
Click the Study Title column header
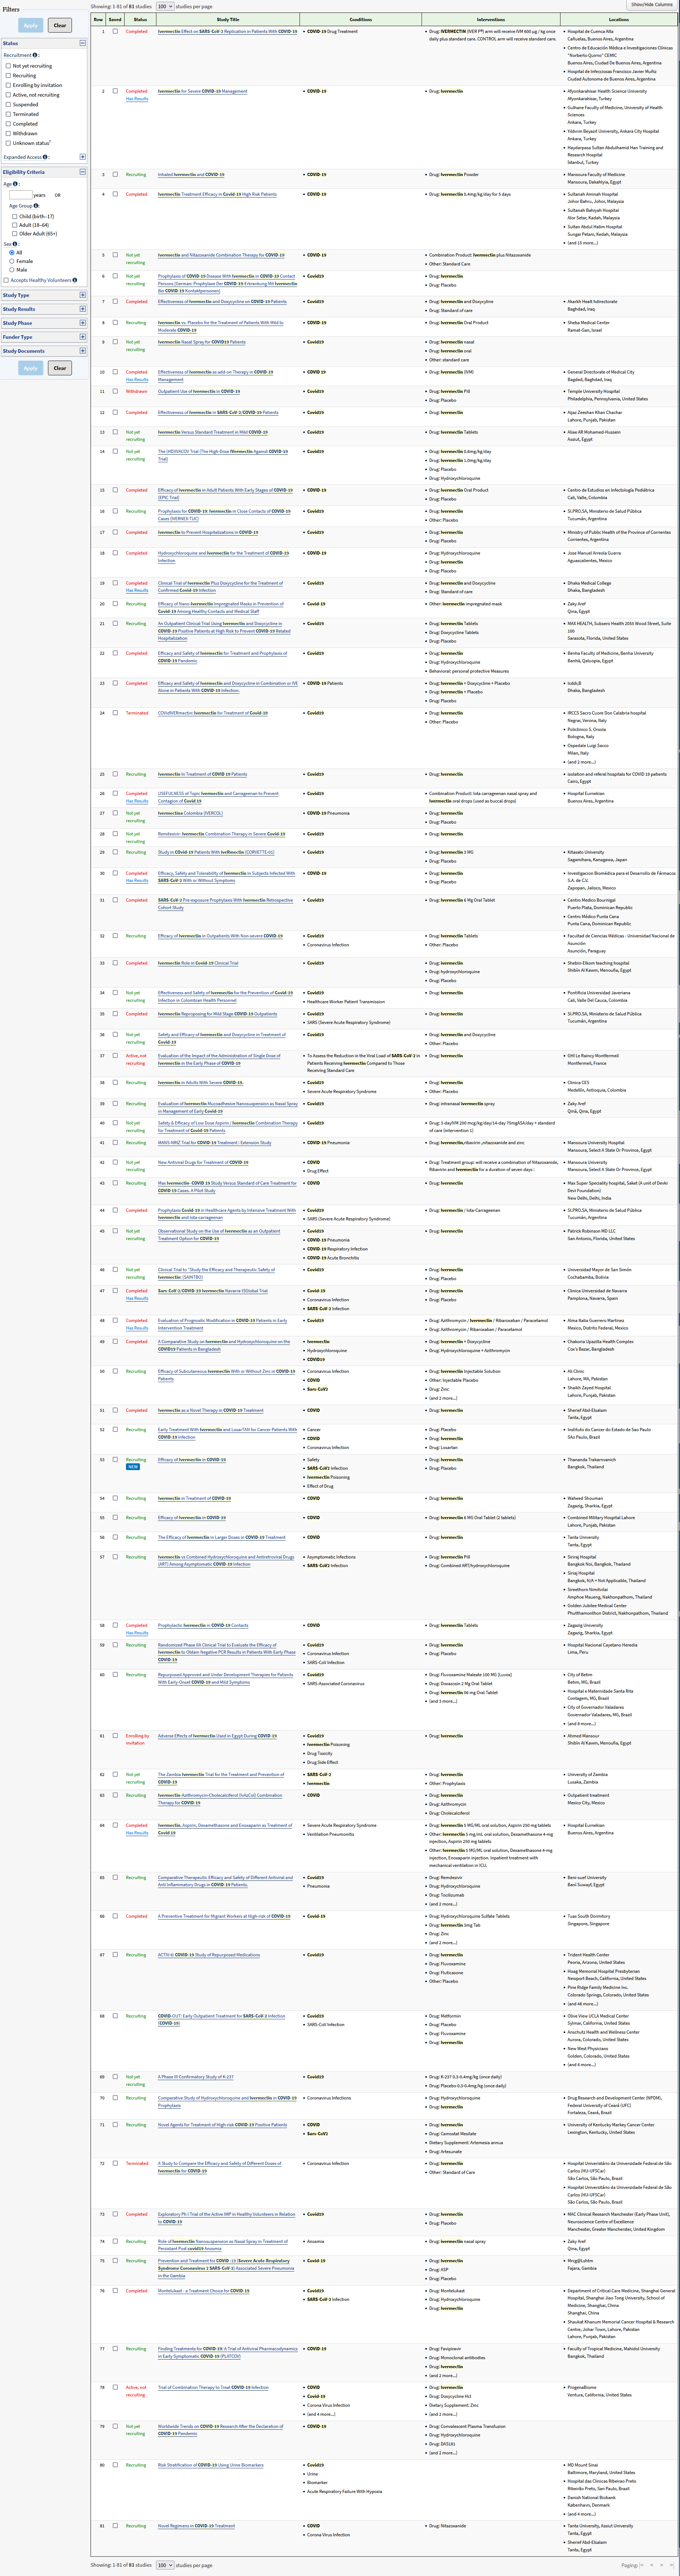point(228,19)
